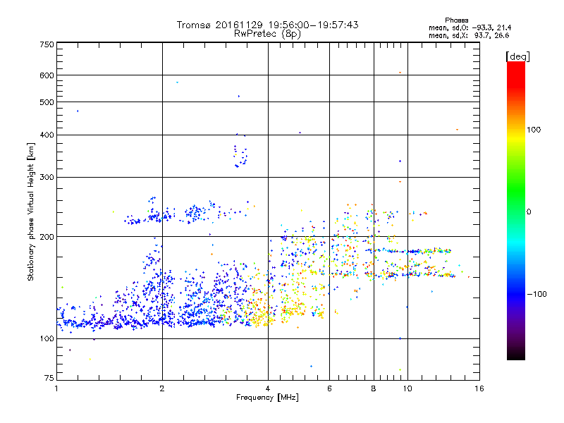Click the 'Frequency [MHz]' x-axis label
This screenshot has width=564, height=423.
coord(267,398)
